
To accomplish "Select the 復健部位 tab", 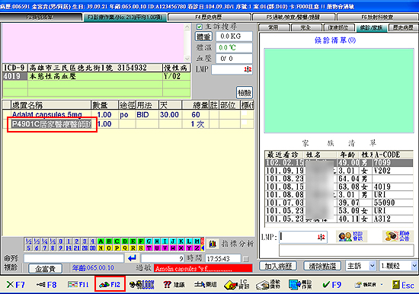I will coord(338,27).
